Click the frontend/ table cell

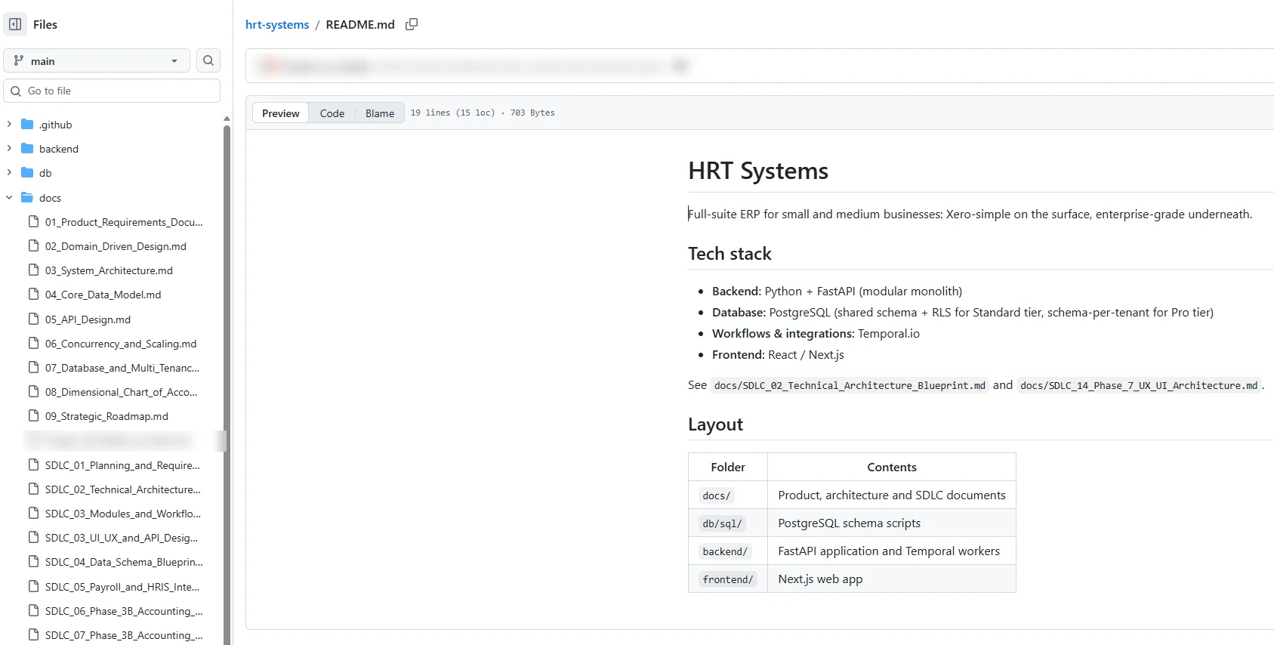point(728,579)
